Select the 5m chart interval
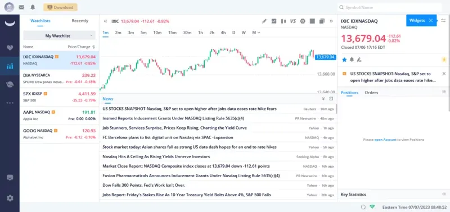The image size is (450, 212). pos(143,33)
